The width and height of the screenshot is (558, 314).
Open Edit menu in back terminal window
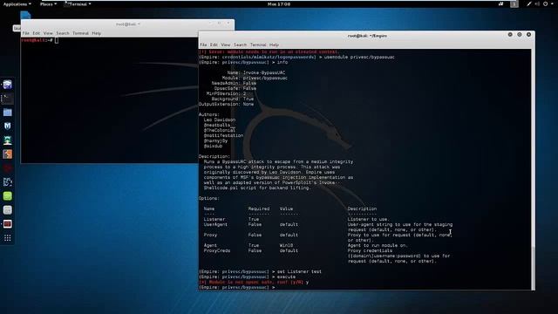(36, 33)
